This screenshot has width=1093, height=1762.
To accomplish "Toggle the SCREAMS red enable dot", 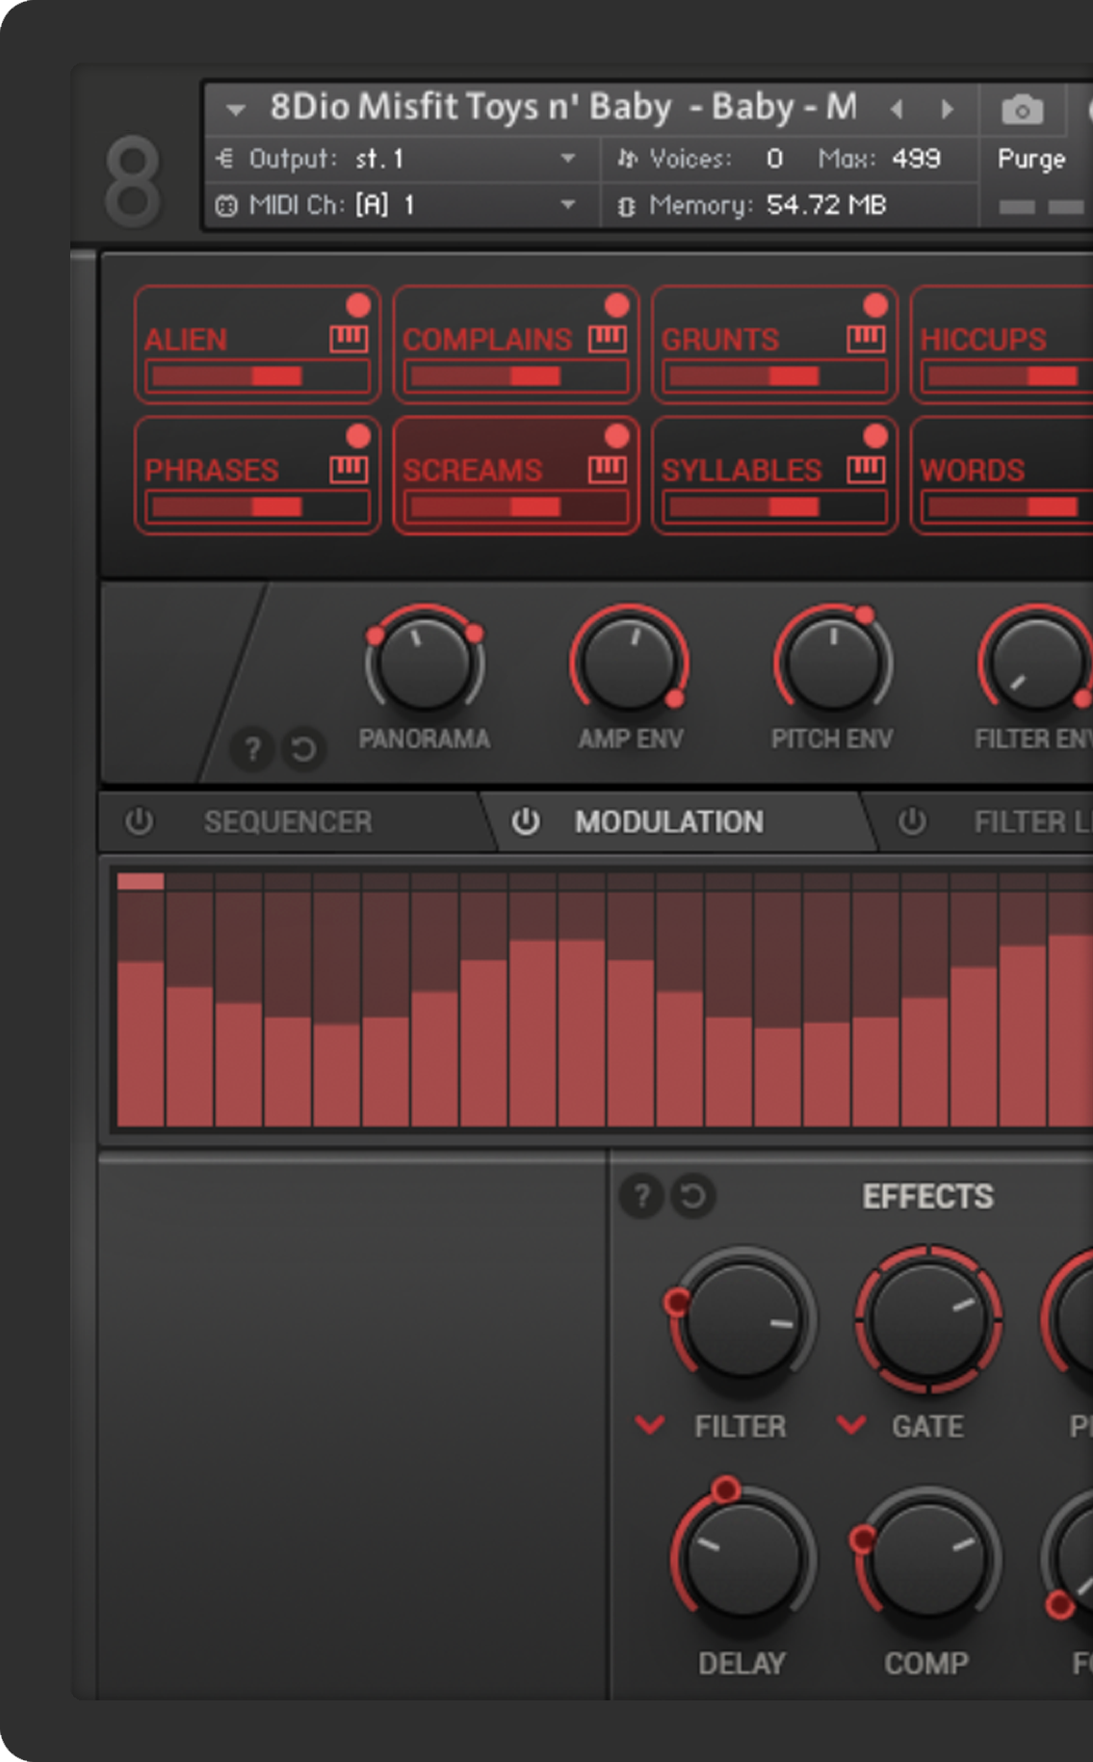I will [x=617, y=436].
